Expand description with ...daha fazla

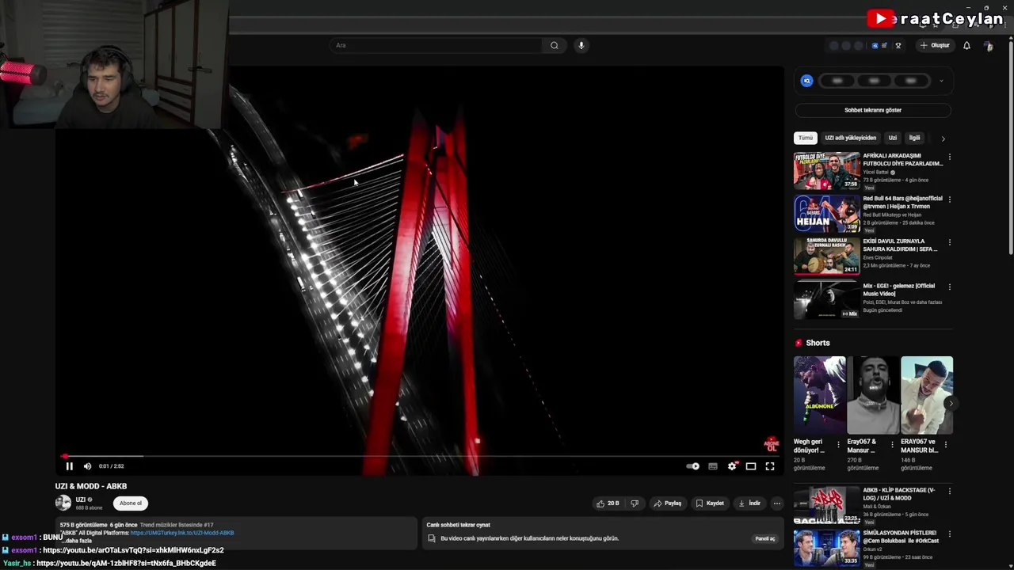coord(76,541)
